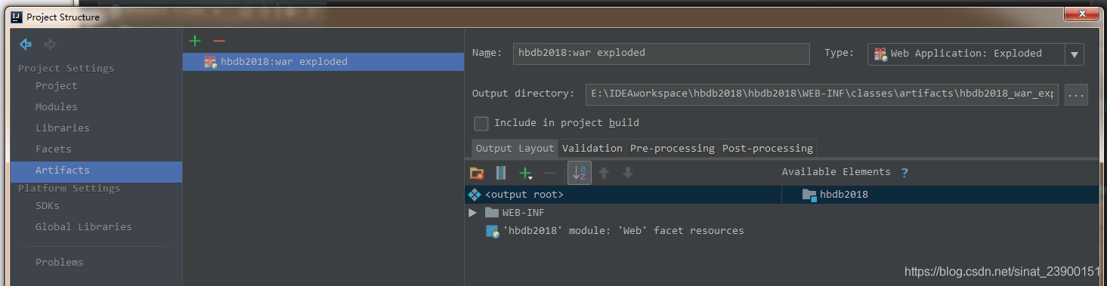Browse for output directory with ellipsis button
The width and height of the screenshot is (1107, 286).
[x=1076, y=94]
